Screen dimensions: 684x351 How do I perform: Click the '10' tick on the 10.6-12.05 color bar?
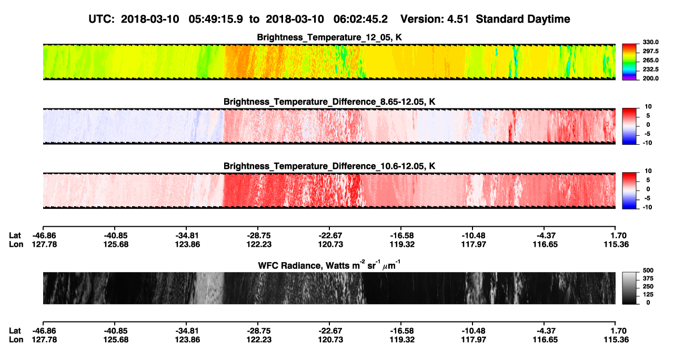648,171
